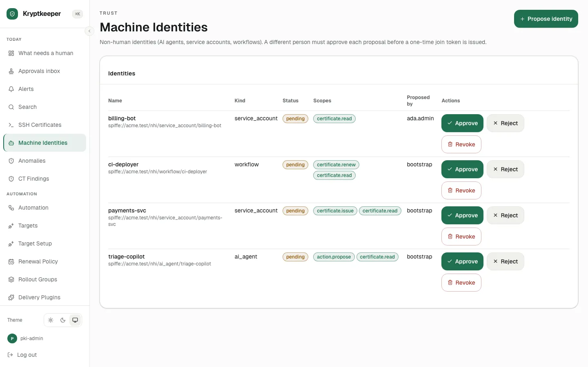This screenshot has height=367, width=588.
Task: Click the Renewal Policy calendar icon
Action: tap(11, 261)
